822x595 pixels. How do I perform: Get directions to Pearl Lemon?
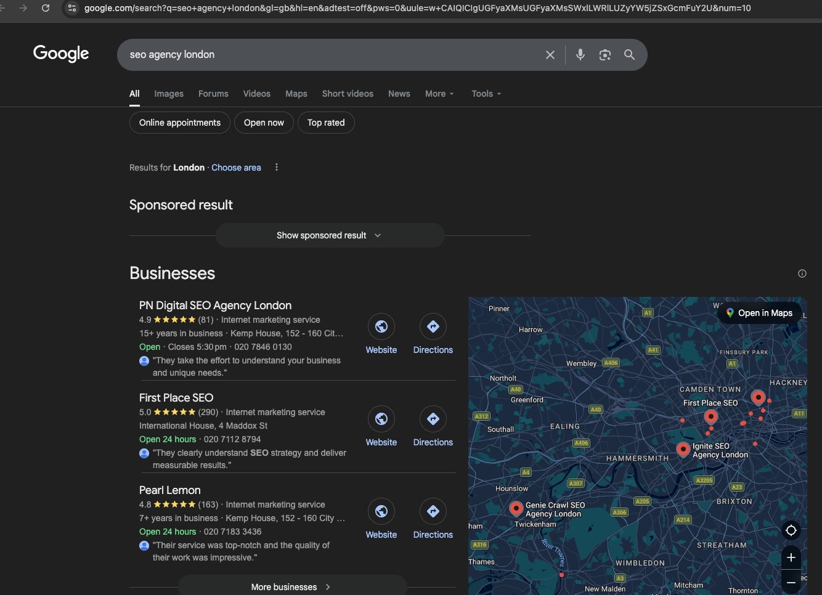(x=433, y=511)
